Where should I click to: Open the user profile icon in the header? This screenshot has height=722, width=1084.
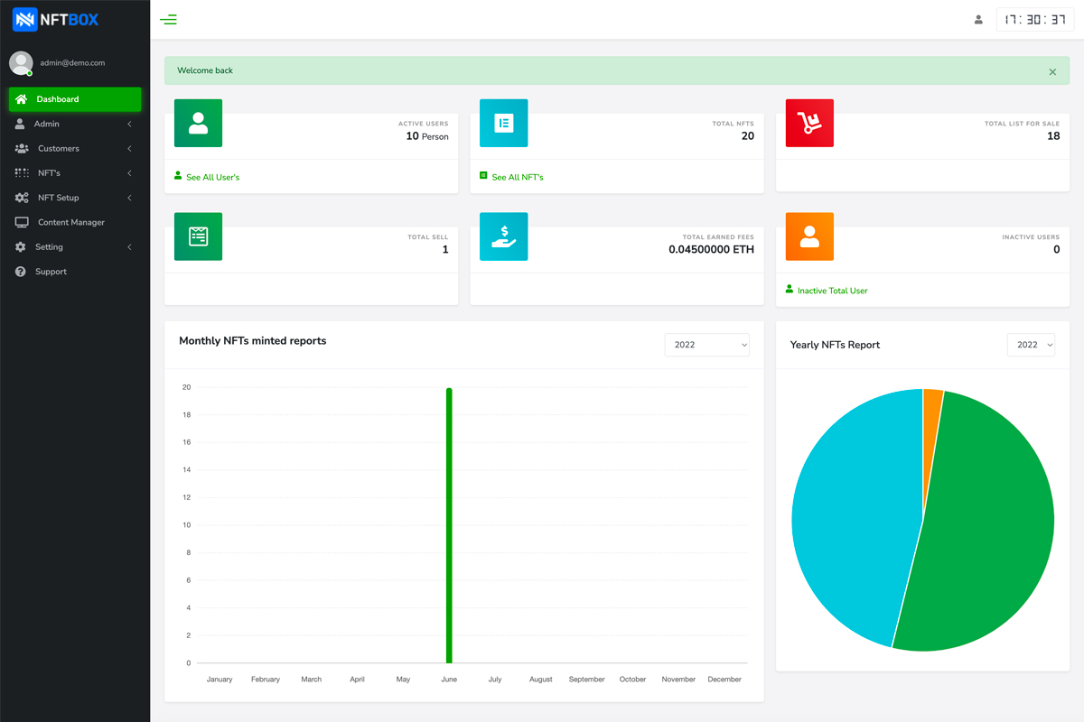[978, 19]
